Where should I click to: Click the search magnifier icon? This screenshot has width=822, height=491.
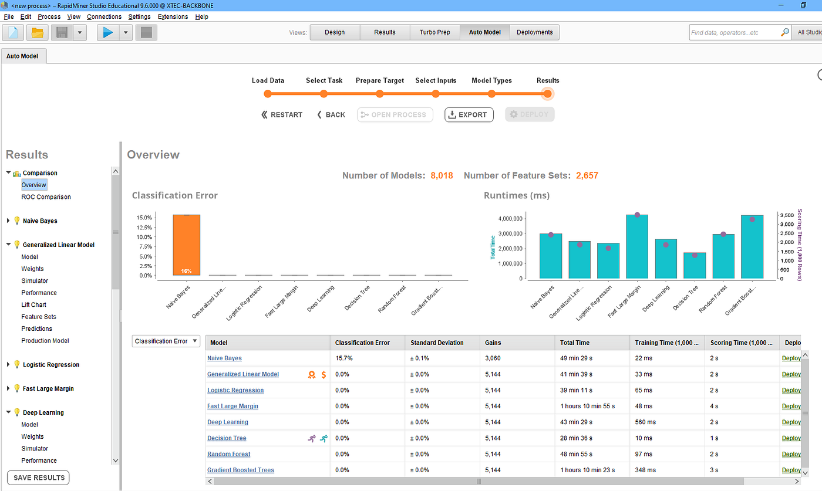pyautogui.click(x=785, y=32)
